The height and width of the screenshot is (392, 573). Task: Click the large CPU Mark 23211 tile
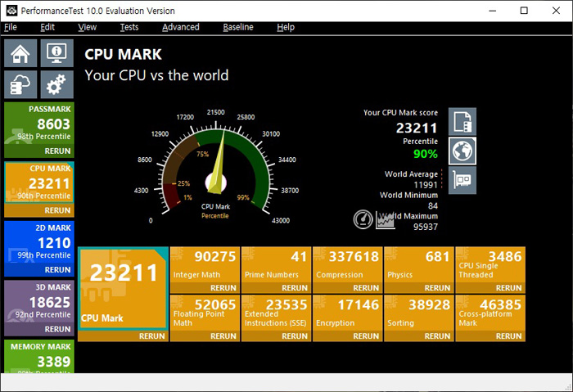(x=123, y=289)
